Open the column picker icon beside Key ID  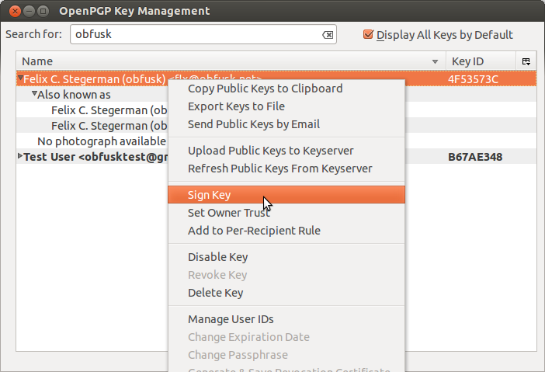526,61
